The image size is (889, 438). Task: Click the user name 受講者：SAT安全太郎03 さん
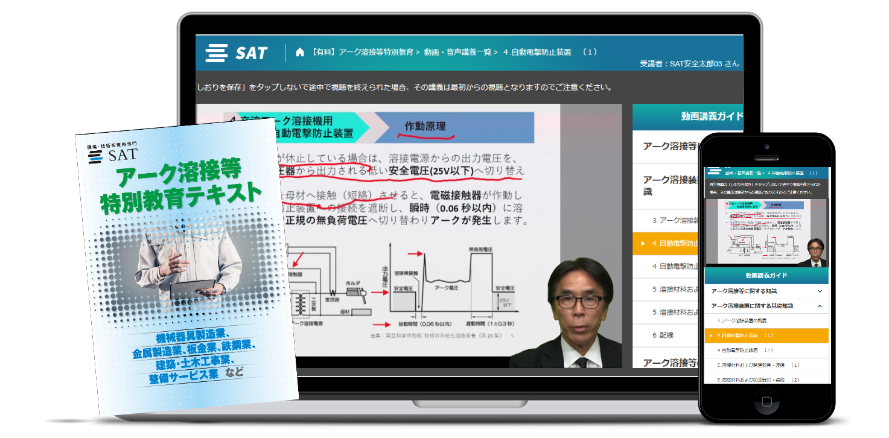(x=689, y=64)
